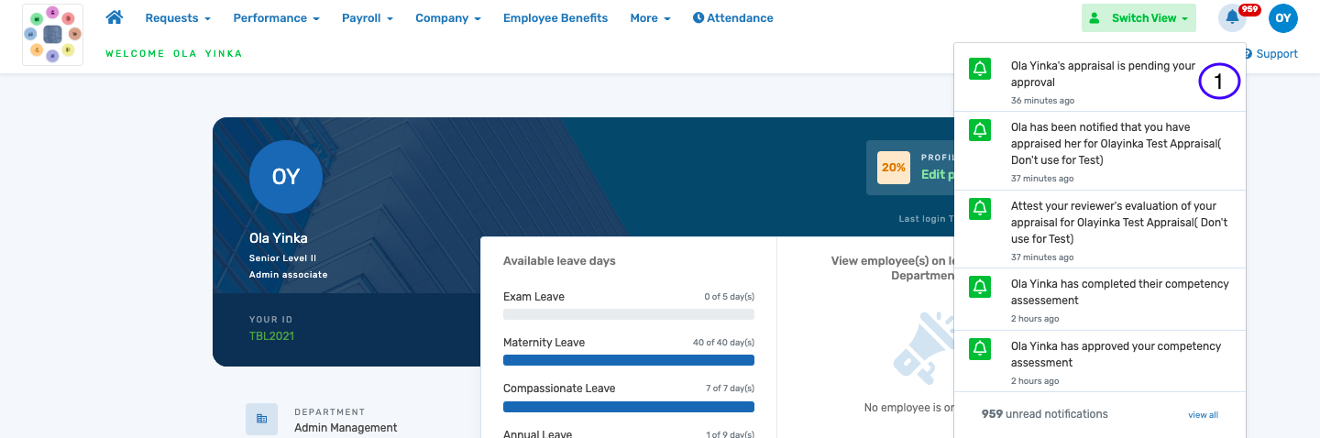1320x438 pixels.
Task: Click bell icon of pending appraisal notification
Action: pyautogui.click(x=980, y=69)
